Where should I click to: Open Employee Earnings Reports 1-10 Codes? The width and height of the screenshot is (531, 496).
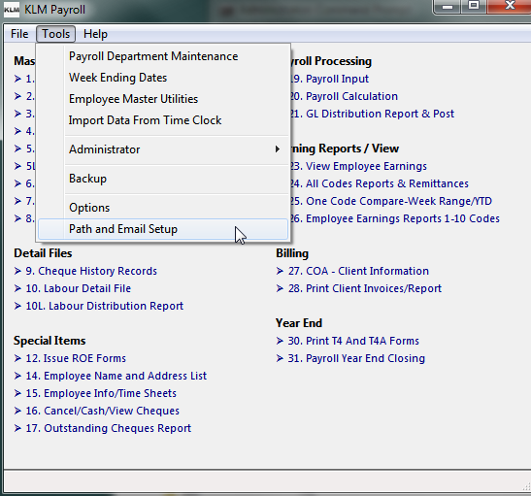coord(394,218)
